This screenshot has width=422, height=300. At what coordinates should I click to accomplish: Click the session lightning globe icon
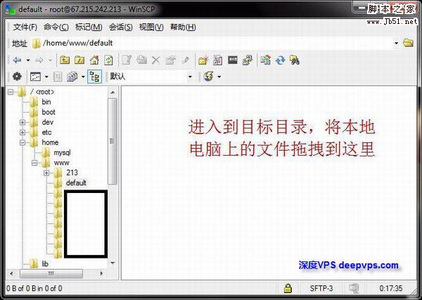209,77
